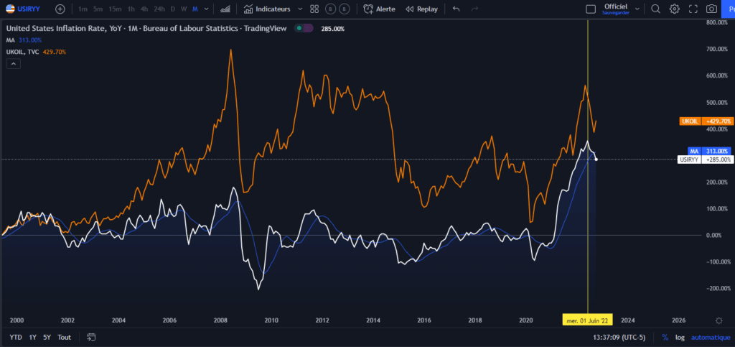
Task: Open indicator templates grid icon
Action: [x=314, y=9]
